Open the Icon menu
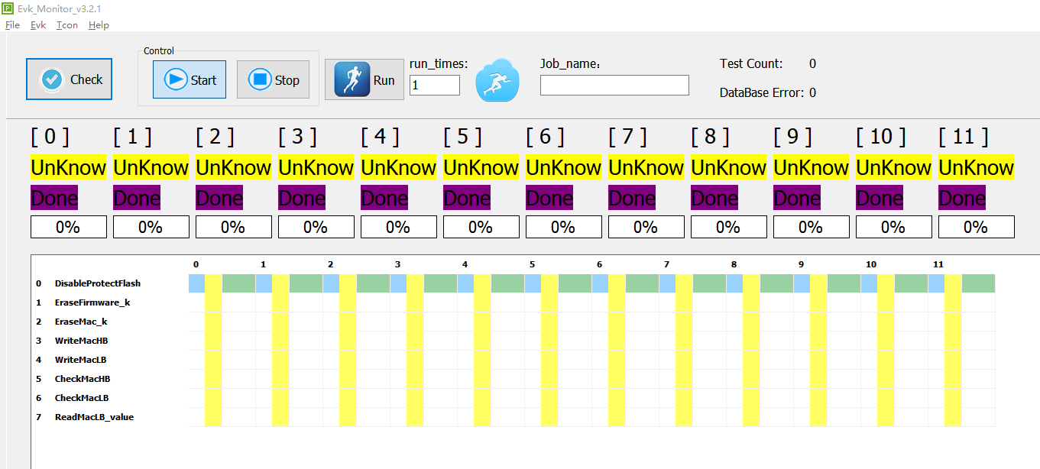 tap(67, 25)
